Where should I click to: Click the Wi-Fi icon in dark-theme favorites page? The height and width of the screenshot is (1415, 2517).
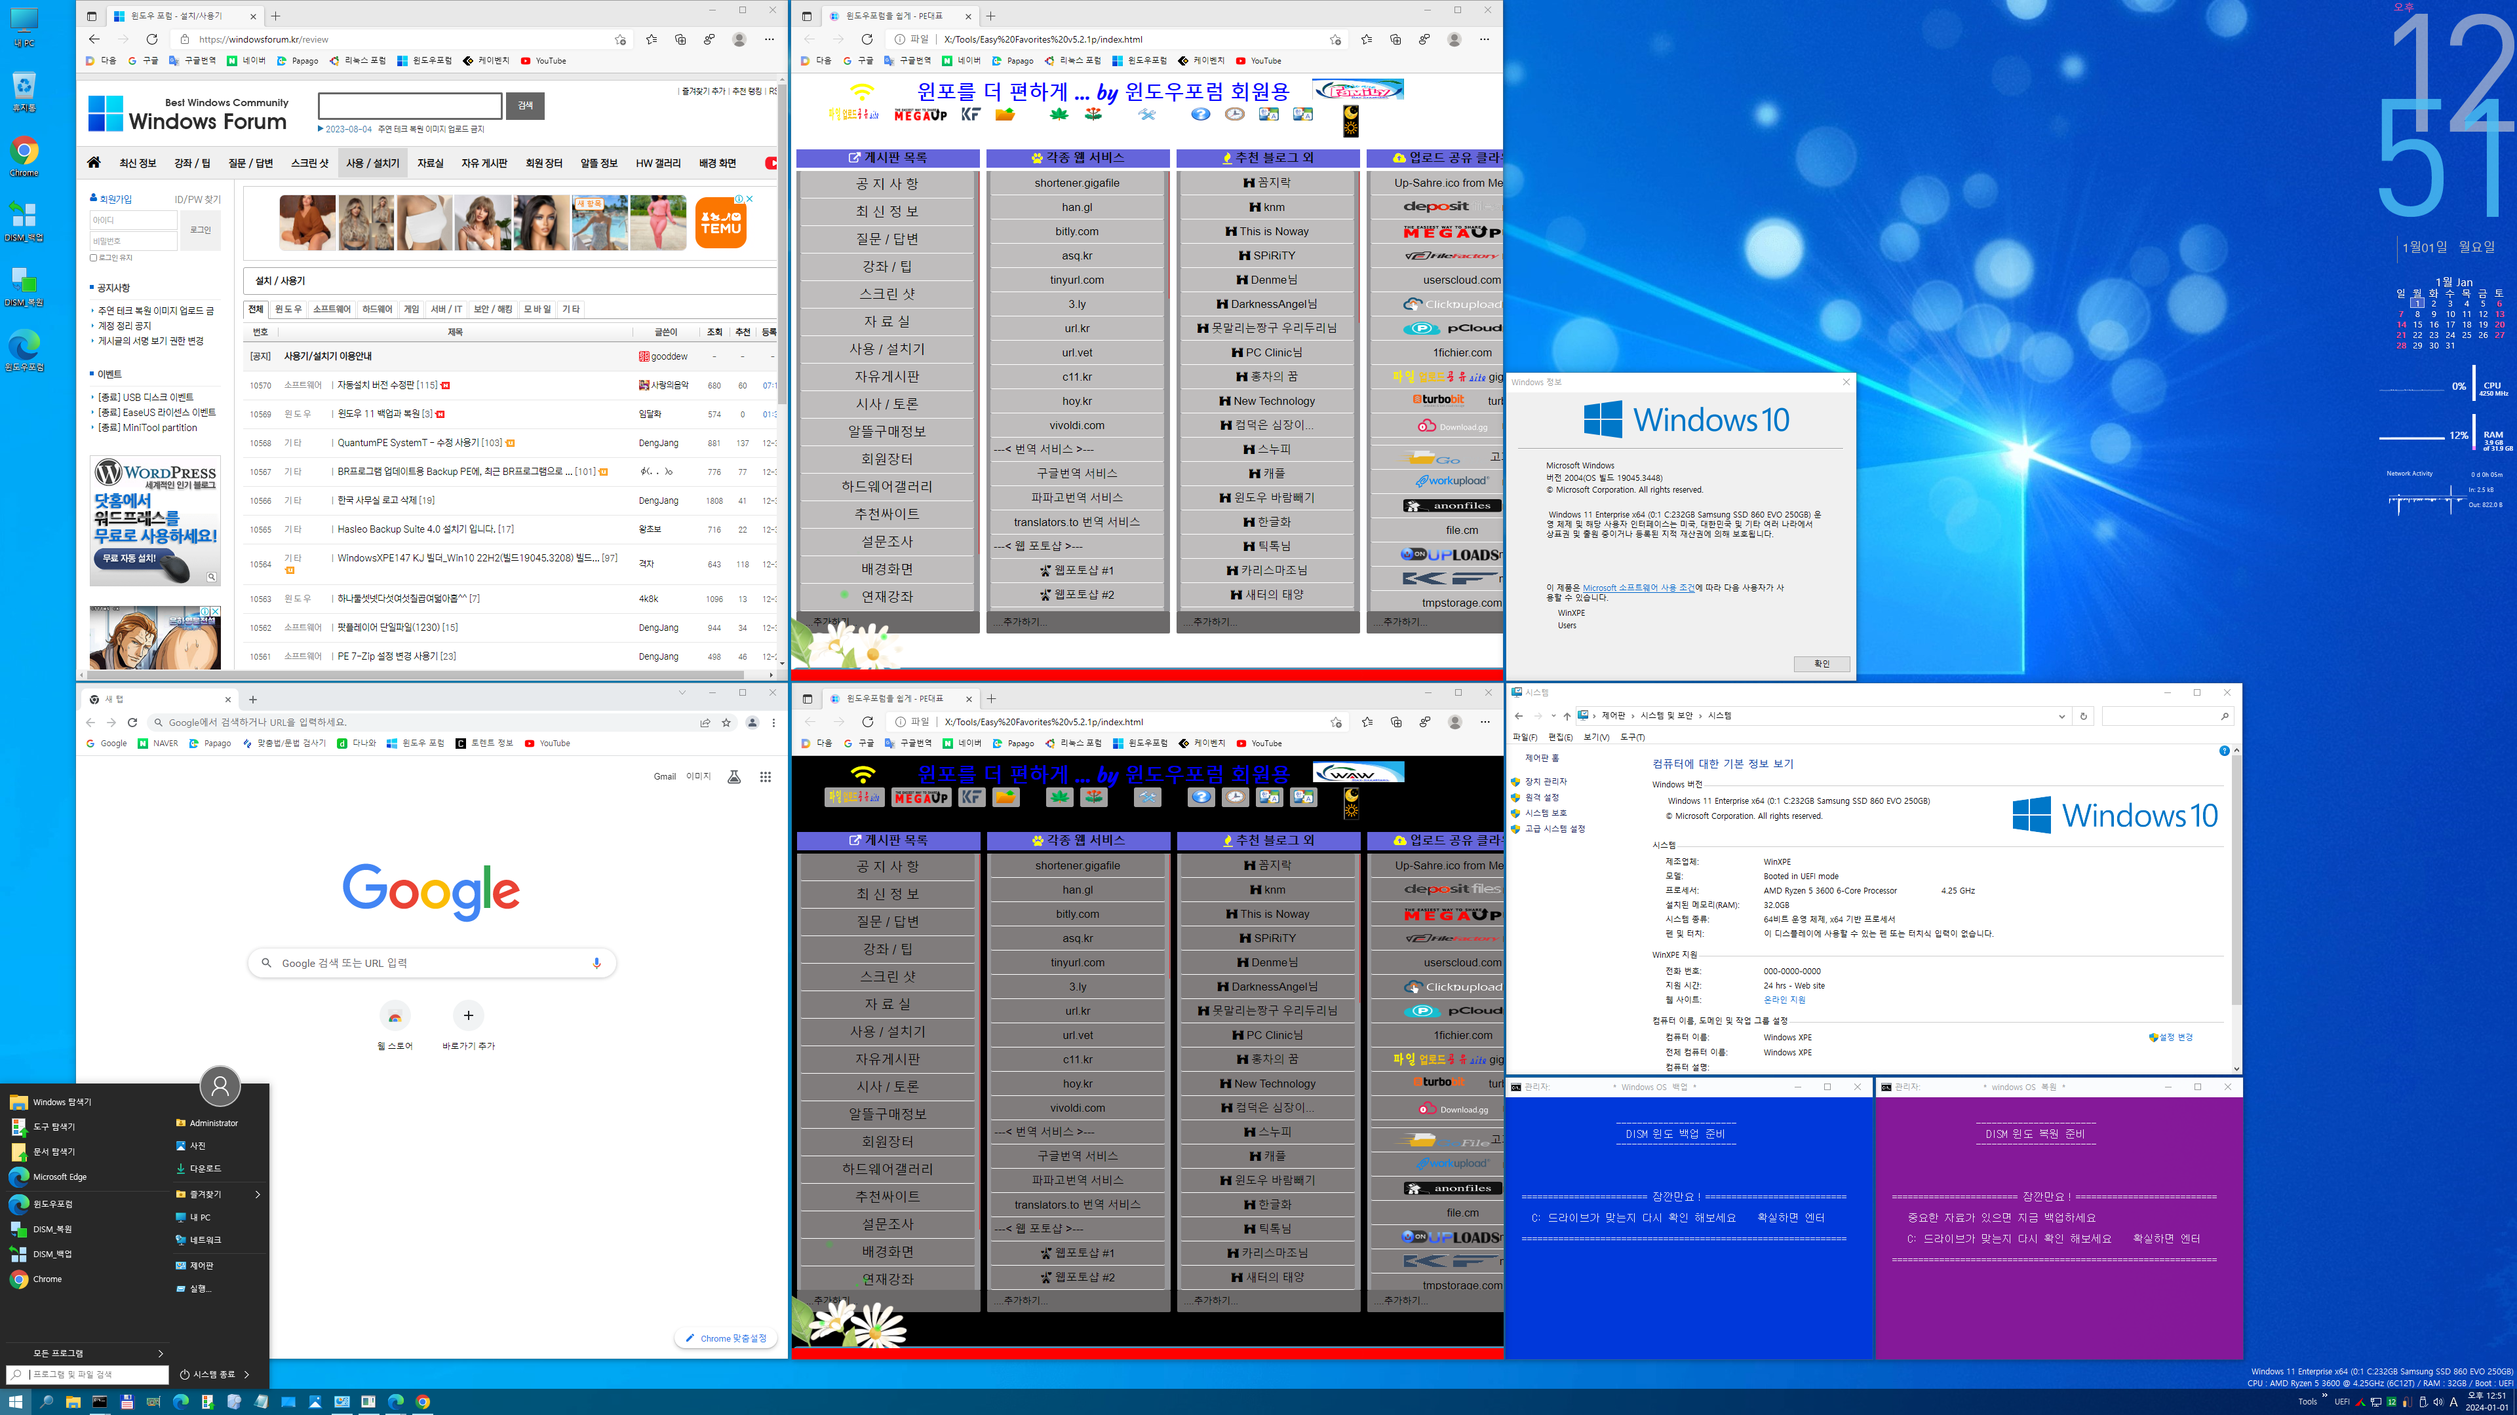(863, 774)
